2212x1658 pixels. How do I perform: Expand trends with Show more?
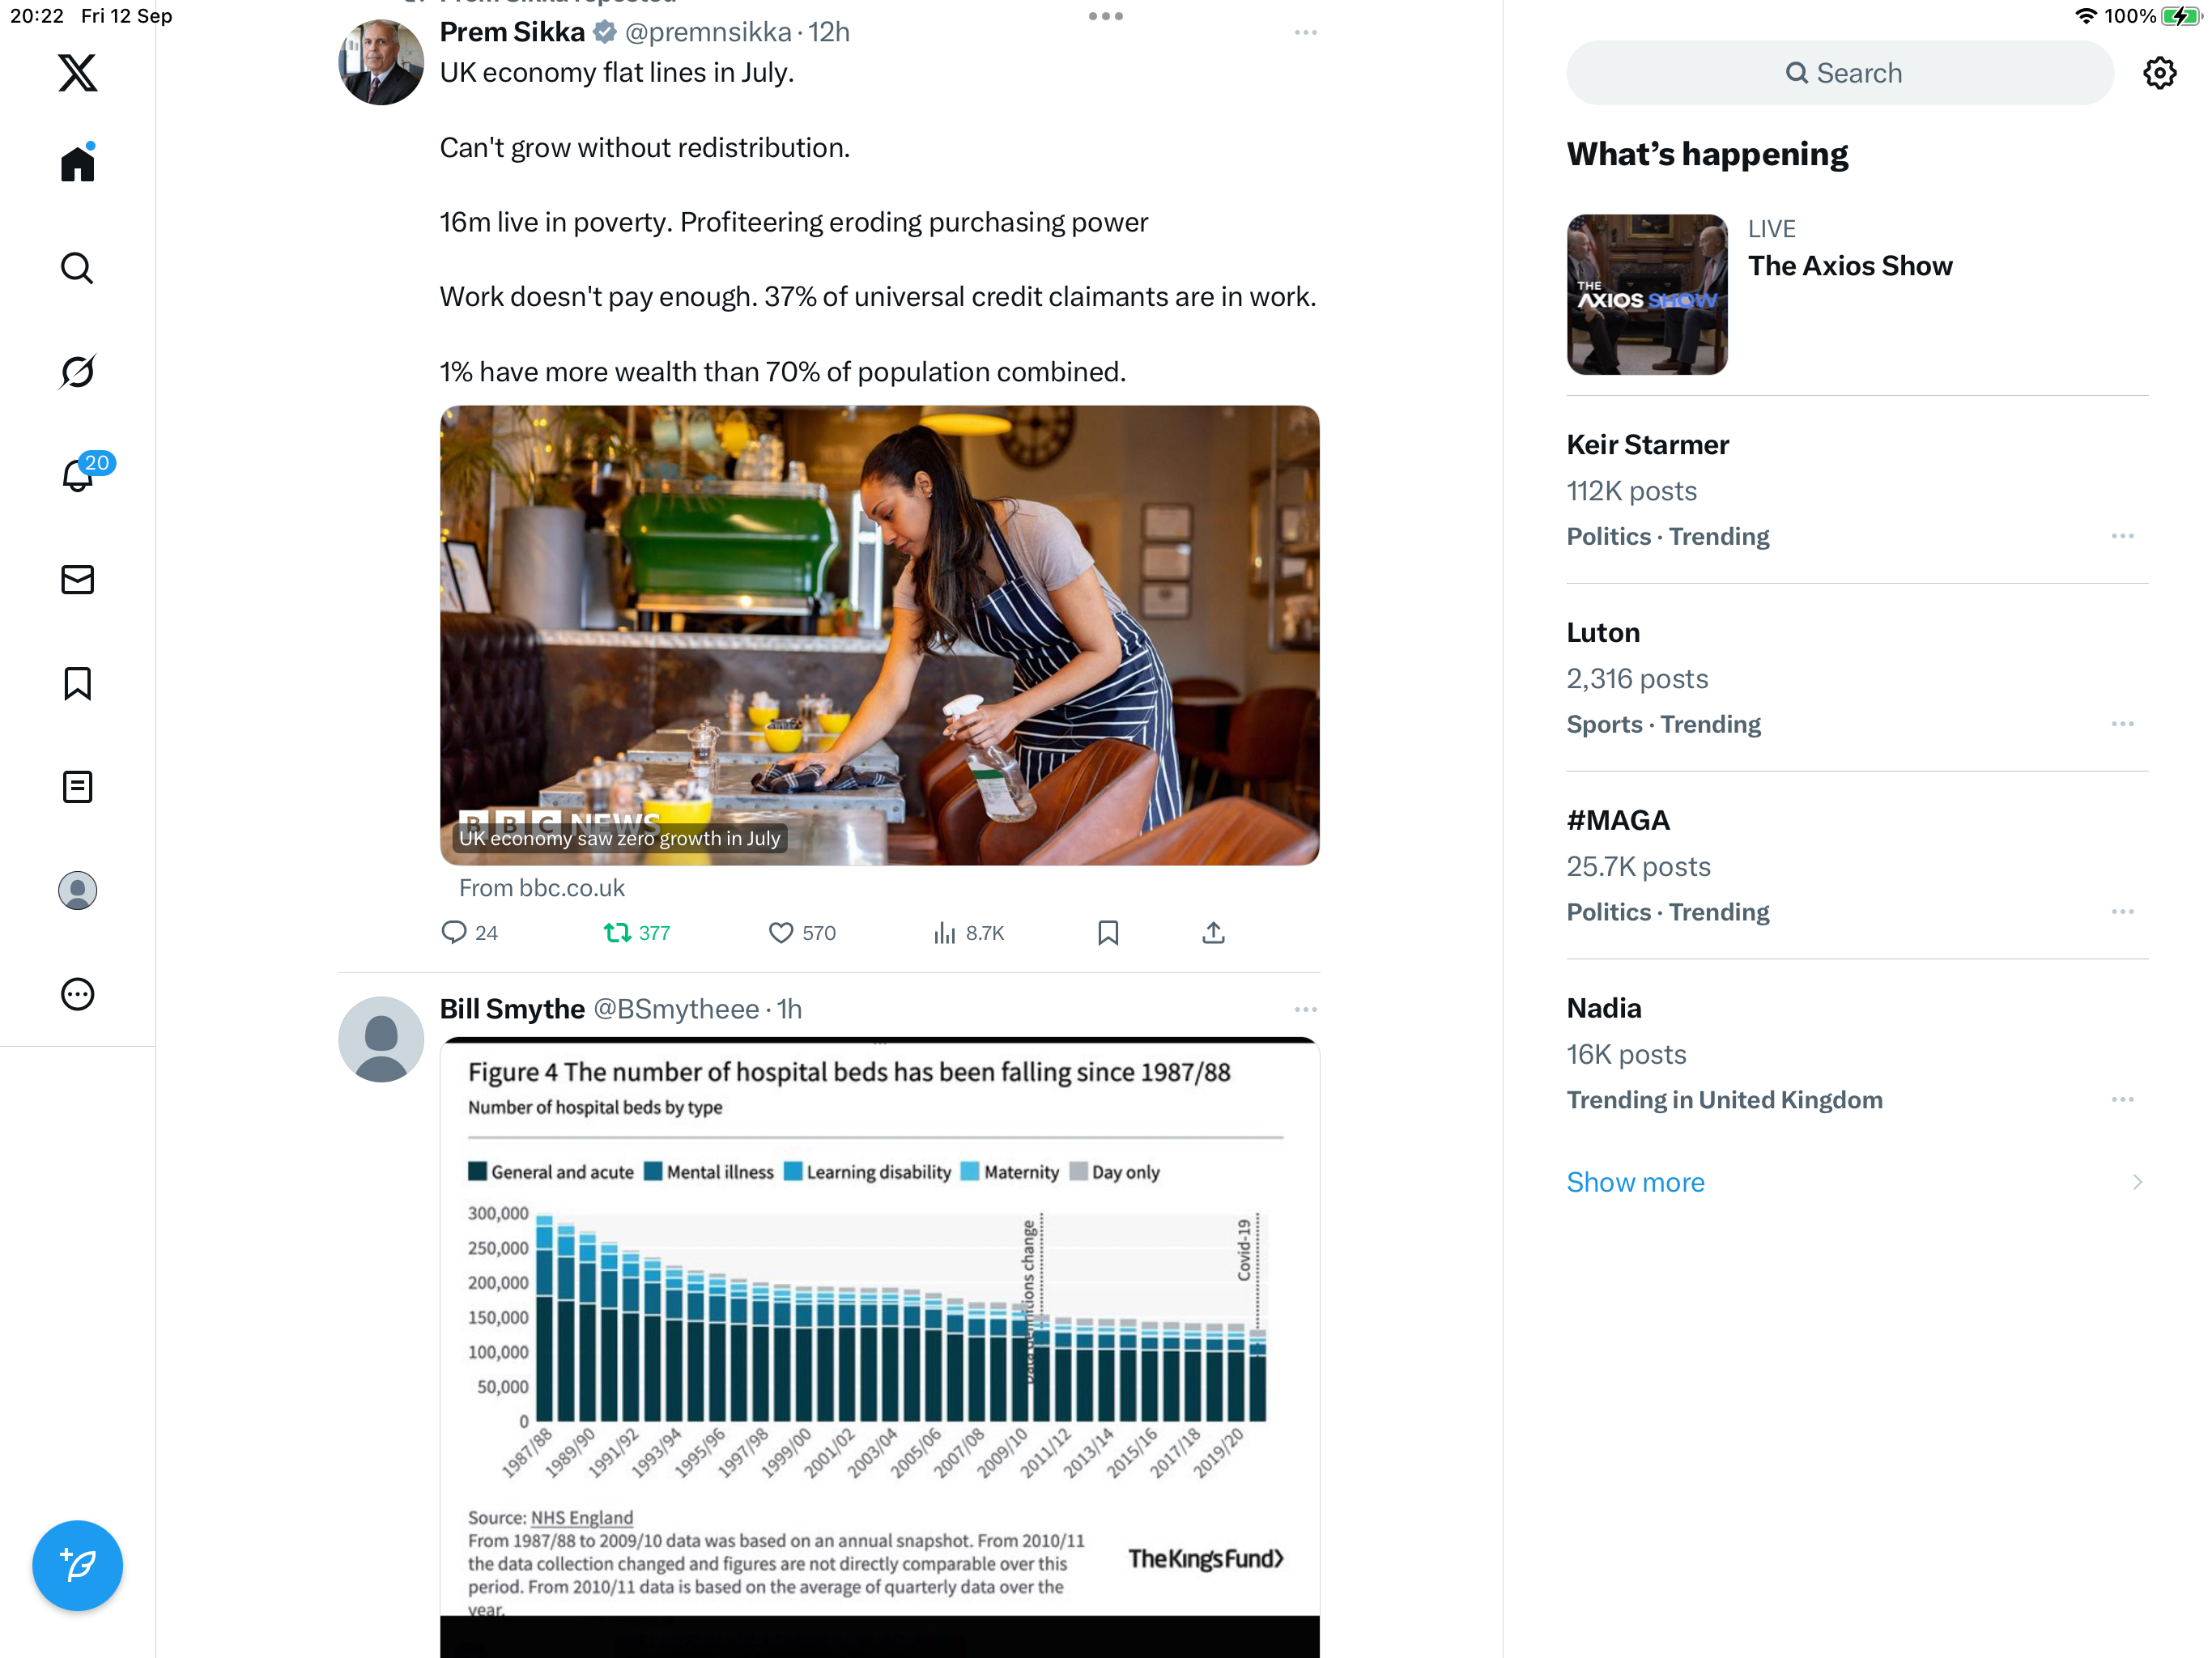(x=1635, y=1182)
